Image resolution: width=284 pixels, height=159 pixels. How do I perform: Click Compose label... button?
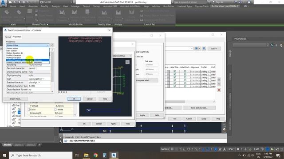pyautogui.click(x=147, y=80)
